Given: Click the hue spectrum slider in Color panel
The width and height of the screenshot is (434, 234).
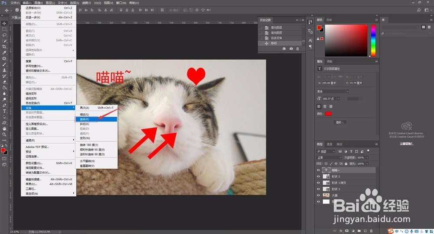Looking at the screenshot, I should (x=373, y=40).
